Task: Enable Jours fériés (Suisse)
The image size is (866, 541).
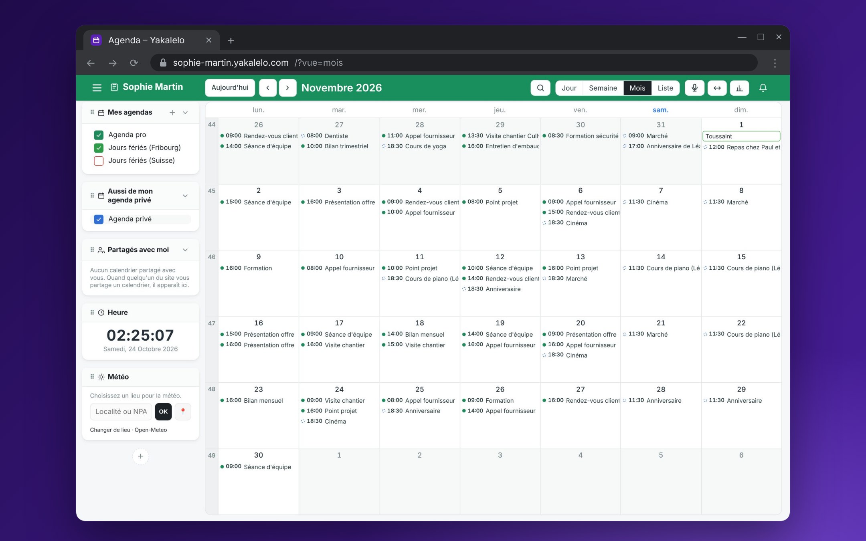Action: [99, 161]
